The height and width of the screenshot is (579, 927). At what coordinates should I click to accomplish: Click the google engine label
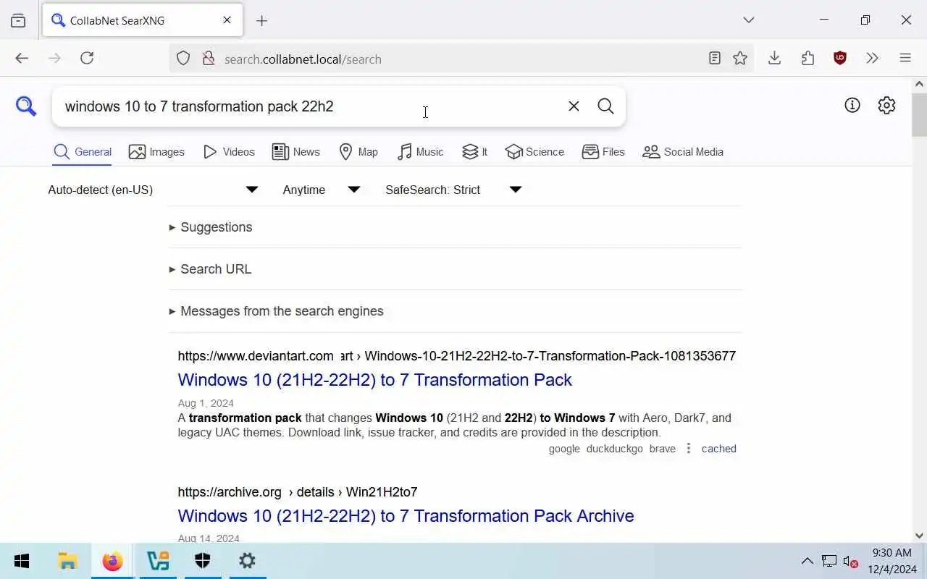pyautogui.click(x=564, y=449)
